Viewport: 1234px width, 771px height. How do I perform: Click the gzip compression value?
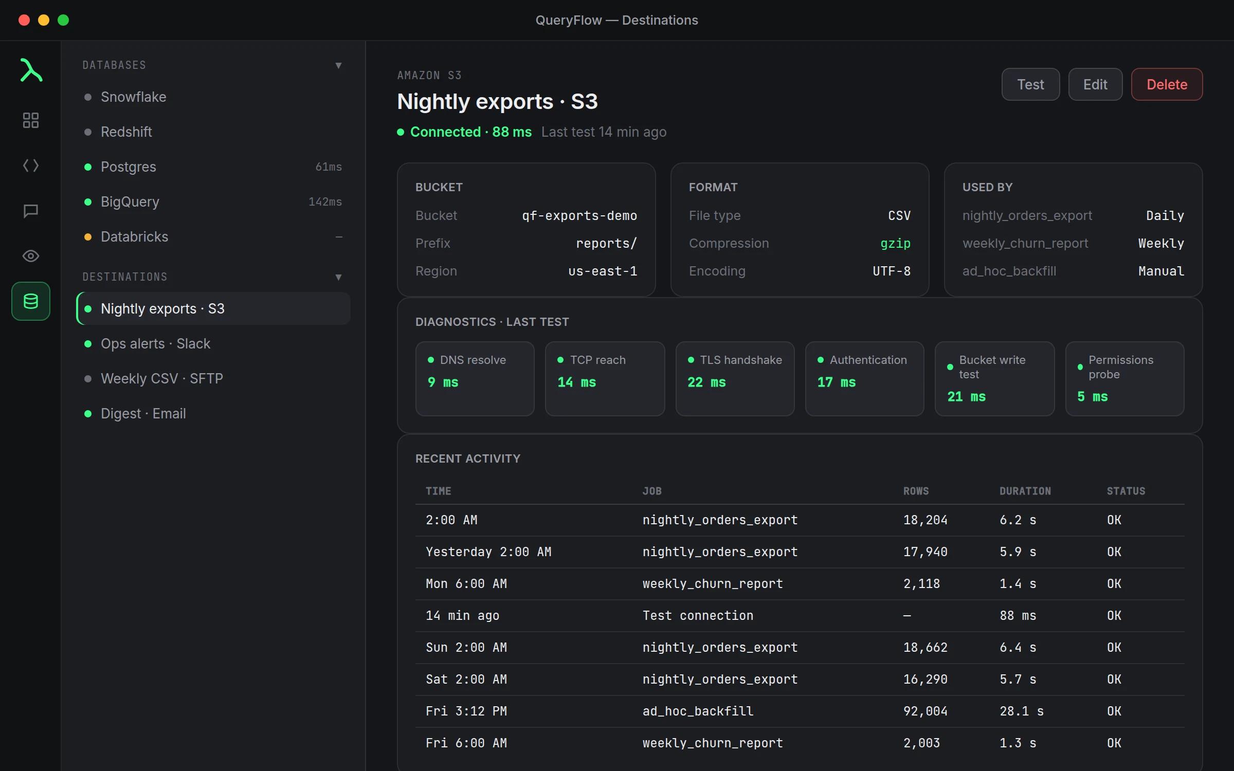coord(895,244)
